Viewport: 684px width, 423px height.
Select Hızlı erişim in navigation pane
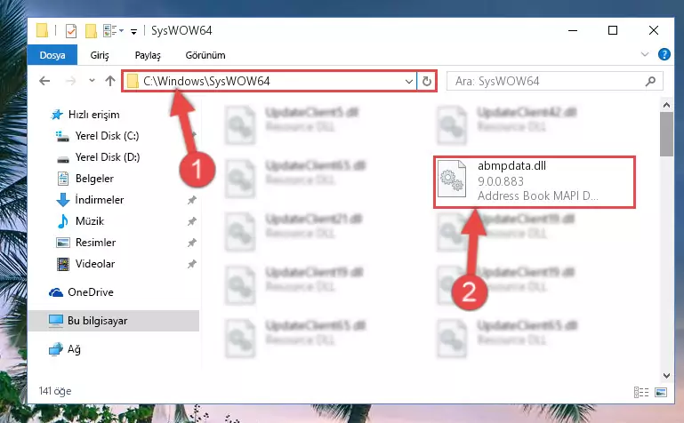pos(93,115)
